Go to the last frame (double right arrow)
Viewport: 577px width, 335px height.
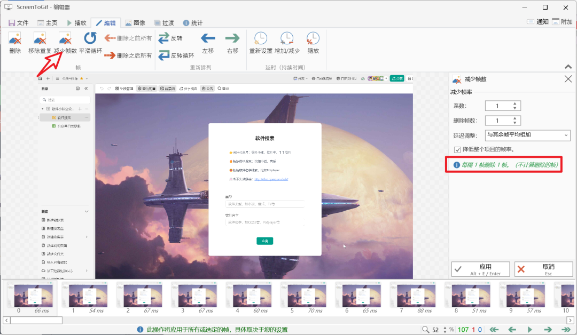pos(566,330)
